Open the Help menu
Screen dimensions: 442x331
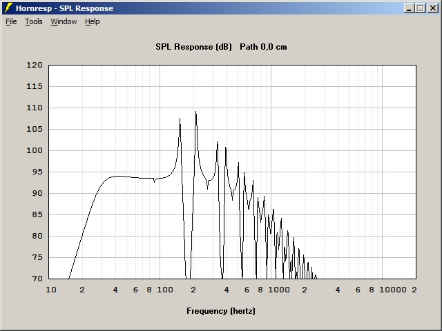[x=93, y=21]
